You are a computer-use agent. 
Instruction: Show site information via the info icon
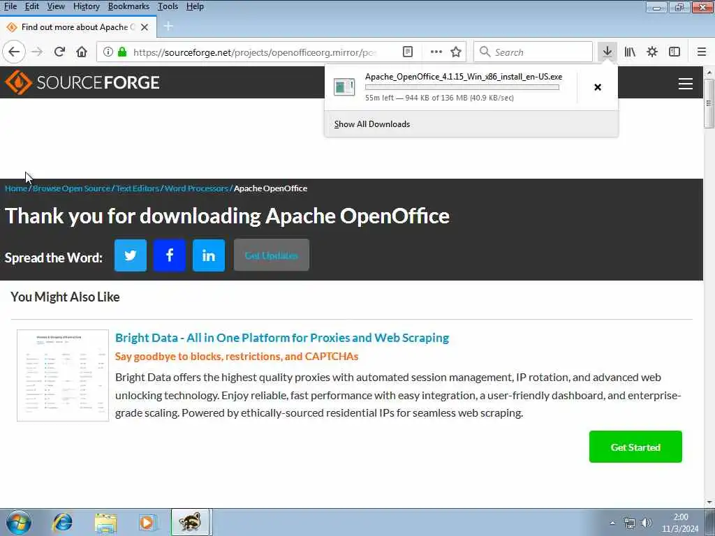pos(108,52)
